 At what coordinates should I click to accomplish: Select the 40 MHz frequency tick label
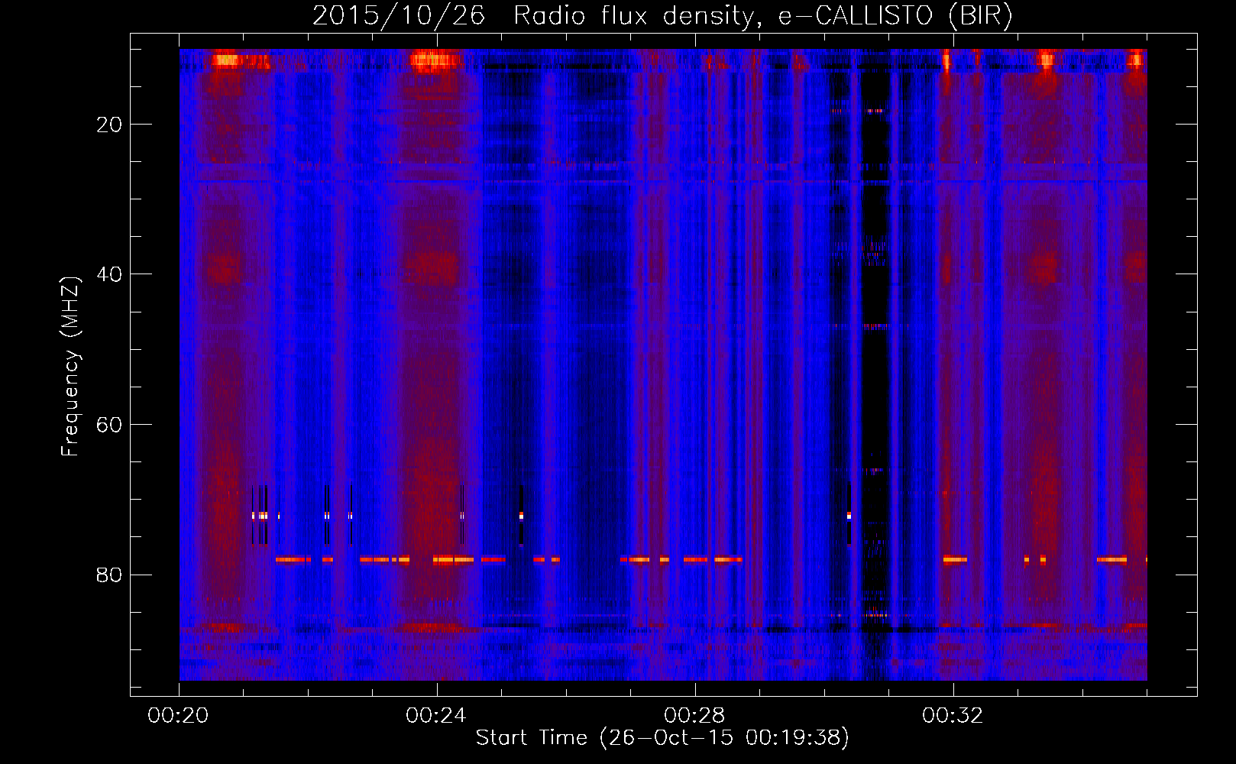(x=109, y=274)
